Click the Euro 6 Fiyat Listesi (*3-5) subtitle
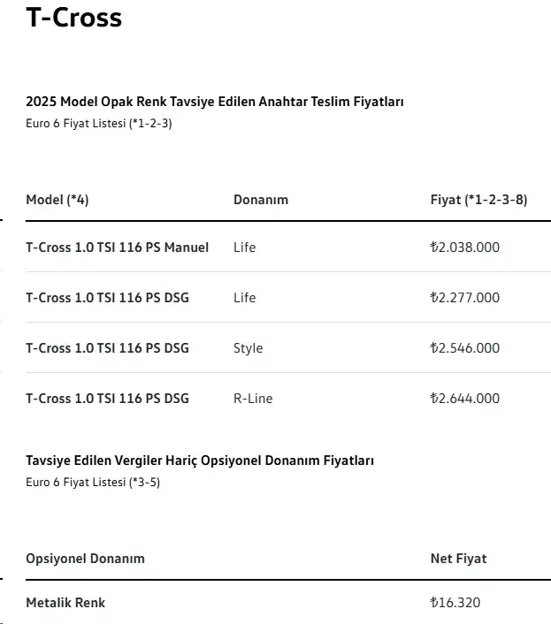 coord(93,483)
